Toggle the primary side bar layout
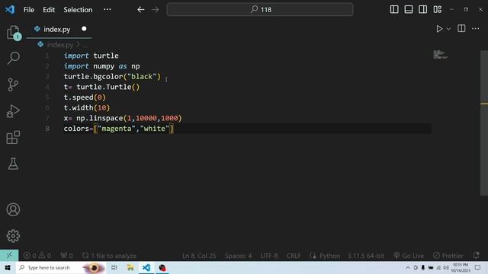The image size is (488, 274). point(394,9)
